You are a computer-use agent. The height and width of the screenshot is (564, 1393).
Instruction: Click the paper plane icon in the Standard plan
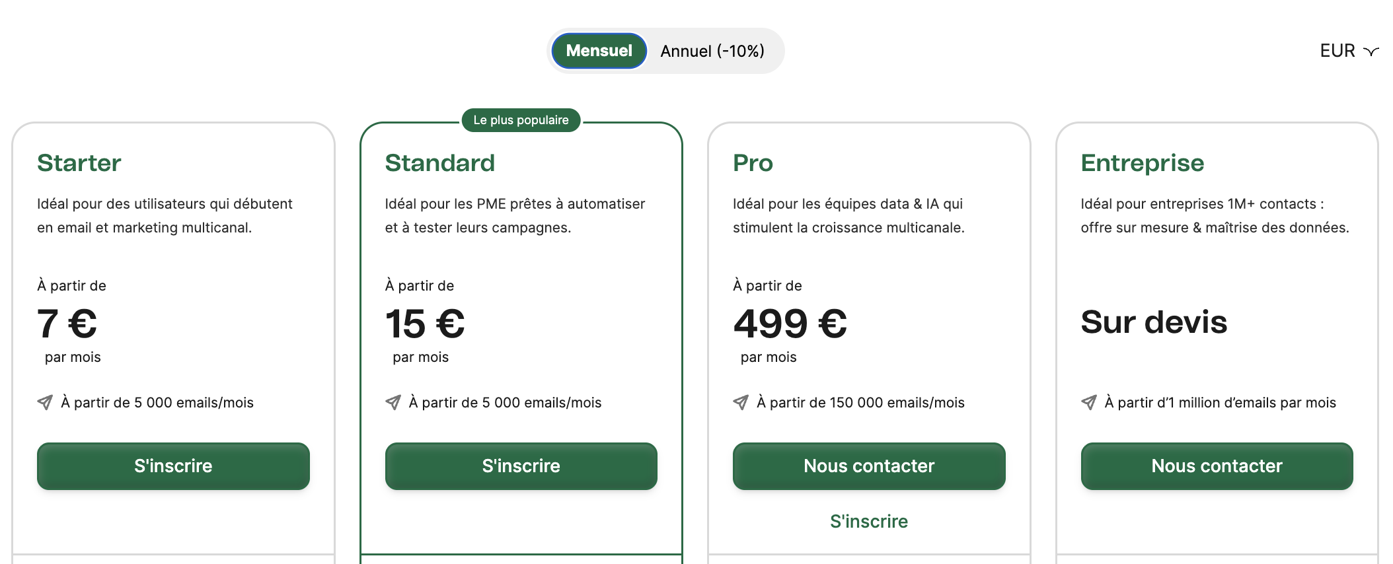[x=393, y=402]
